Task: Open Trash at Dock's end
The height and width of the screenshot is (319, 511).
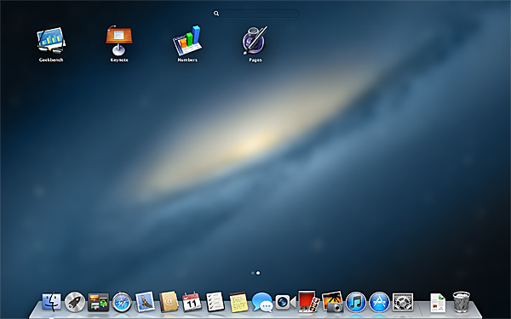Action: (x=462, y=302)
